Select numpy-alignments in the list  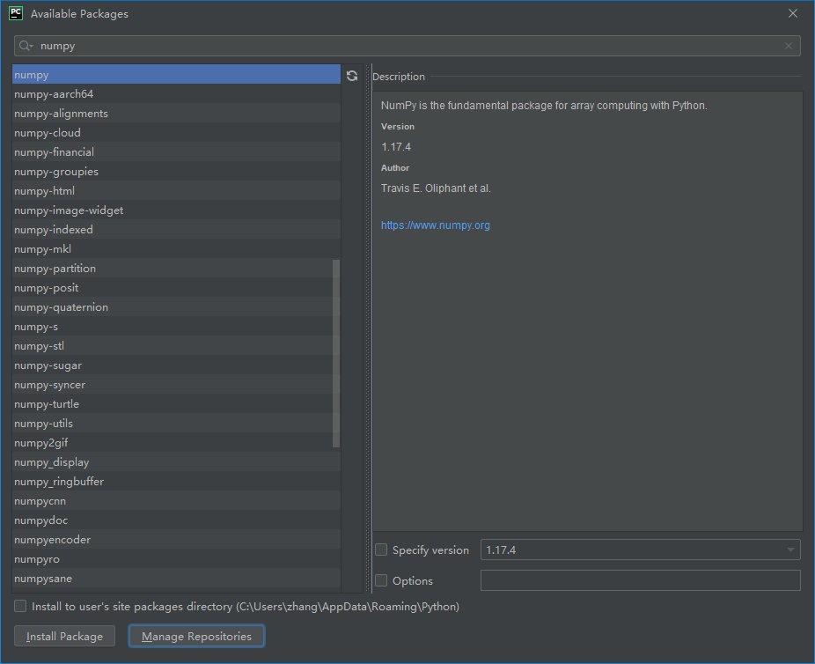click(176, 113)
